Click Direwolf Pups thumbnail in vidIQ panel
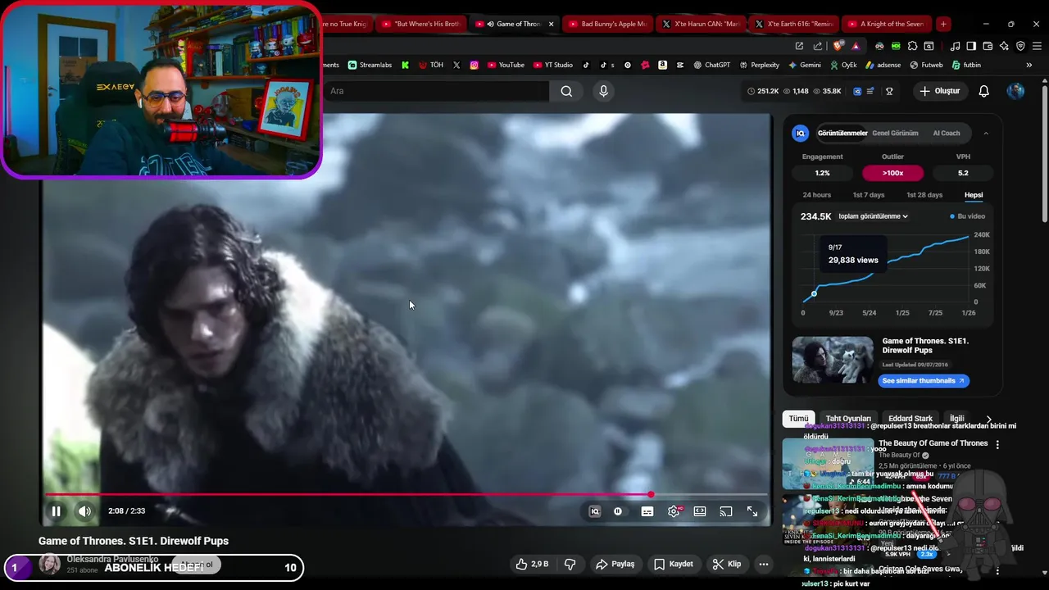Viewport: 1049px width, 590px height. coord(833,360)
